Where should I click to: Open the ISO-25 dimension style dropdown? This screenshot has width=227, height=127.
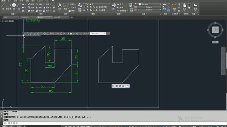point(105,34)
